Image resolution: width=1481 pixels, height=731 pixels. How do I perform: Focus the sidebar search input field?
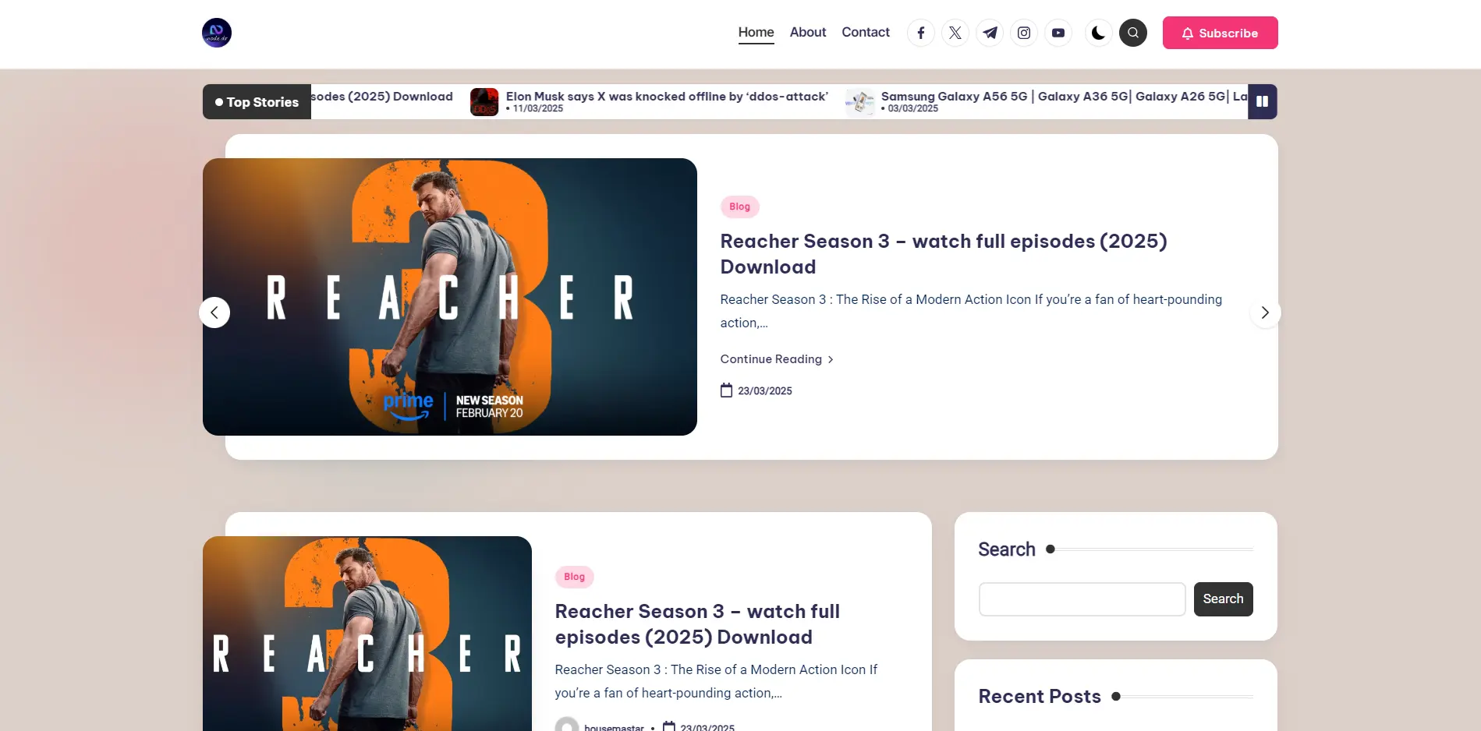tap(1082, 599)
